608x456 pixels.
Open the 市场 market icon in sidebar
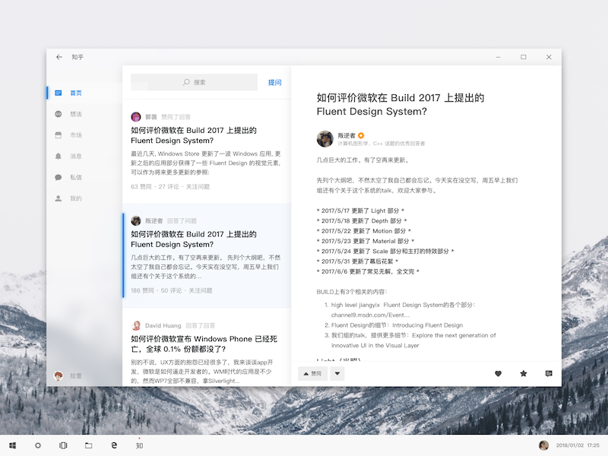click(x=59, y=135)
